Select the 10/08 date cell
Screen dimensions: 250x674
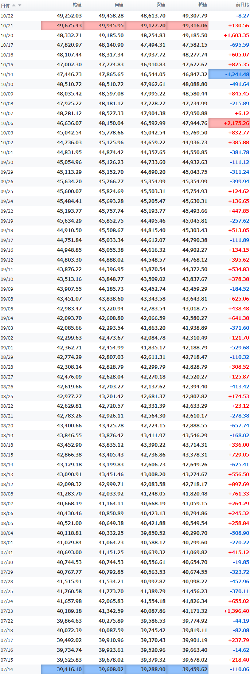(x=7, y=104)
